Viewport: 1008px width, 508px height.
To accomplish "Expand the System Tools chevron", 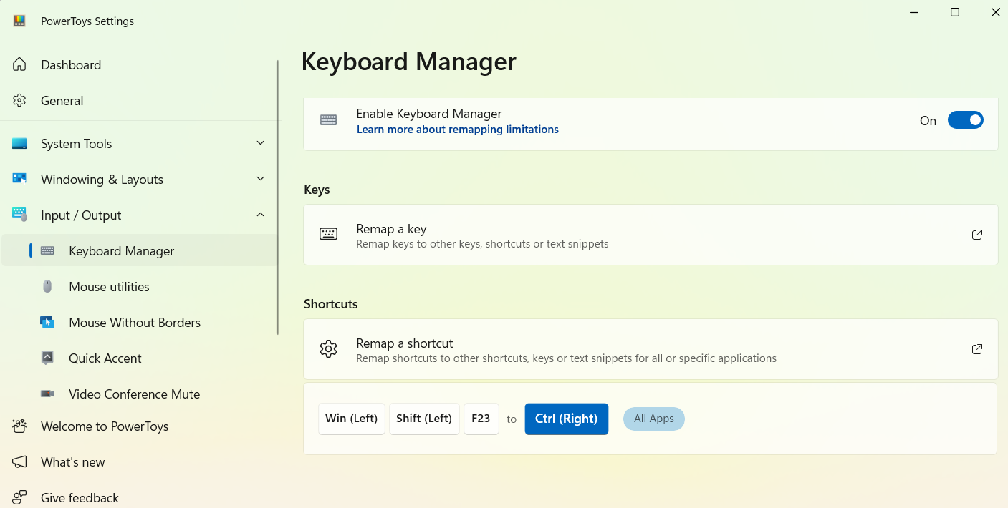I will (261, 143).
